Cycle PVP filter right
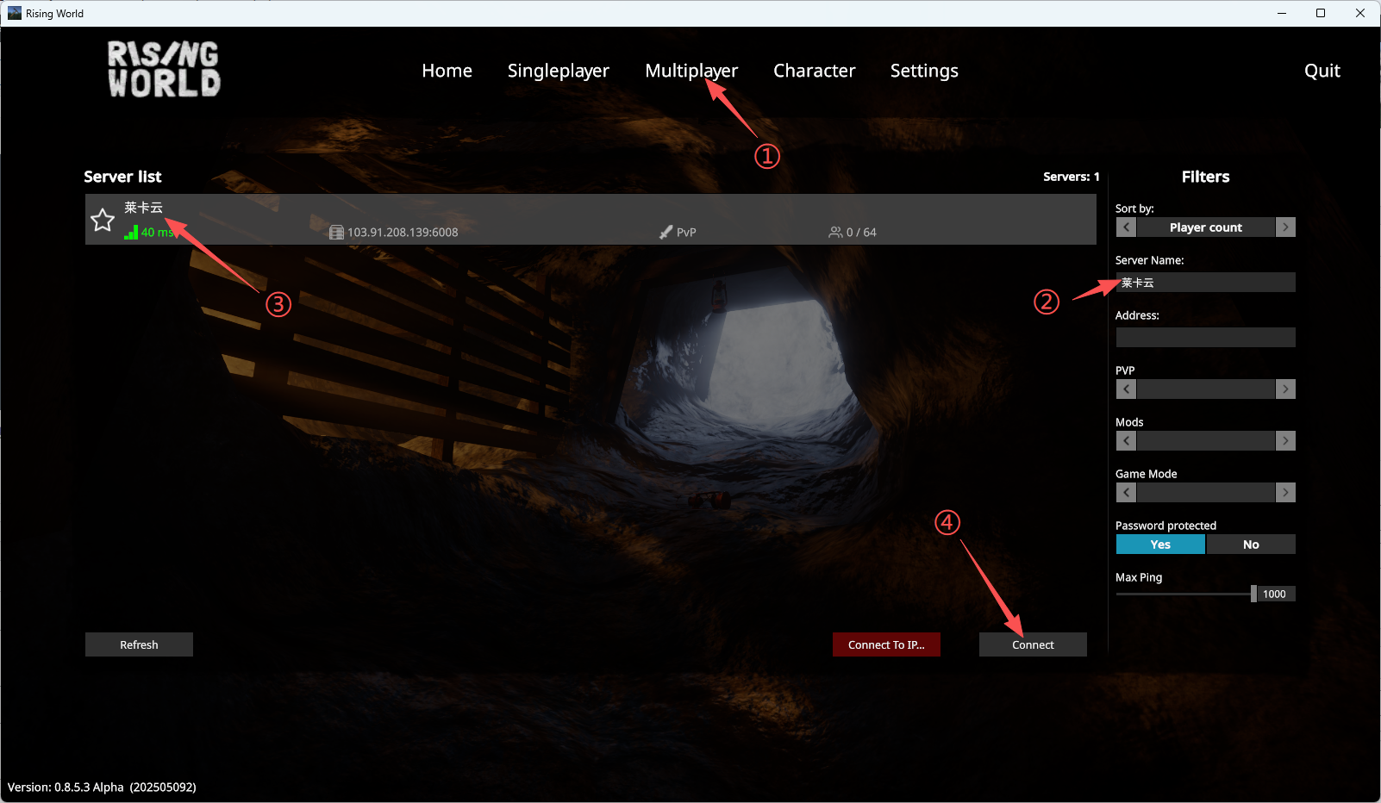This screenshot has width=1381, height=803. pyautogui.click(x=1285, y=389)
